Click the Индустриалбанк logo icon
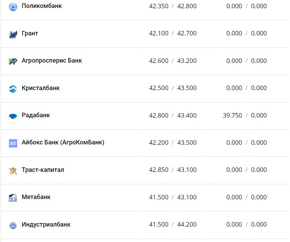 coord(13,225)
